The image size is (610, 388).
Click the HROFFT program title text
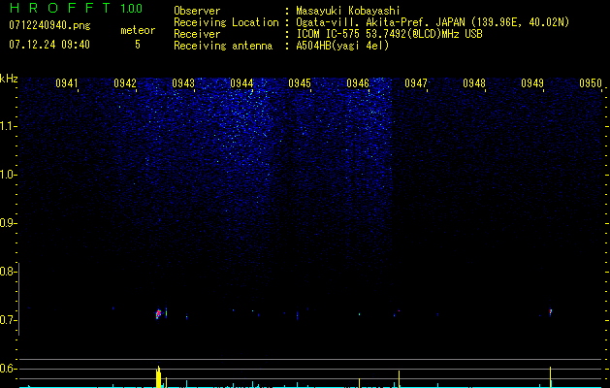(61, 8)
